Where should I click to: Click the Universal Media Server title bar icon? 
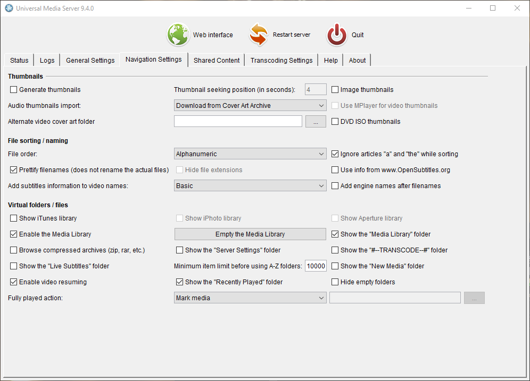(9, 8)
